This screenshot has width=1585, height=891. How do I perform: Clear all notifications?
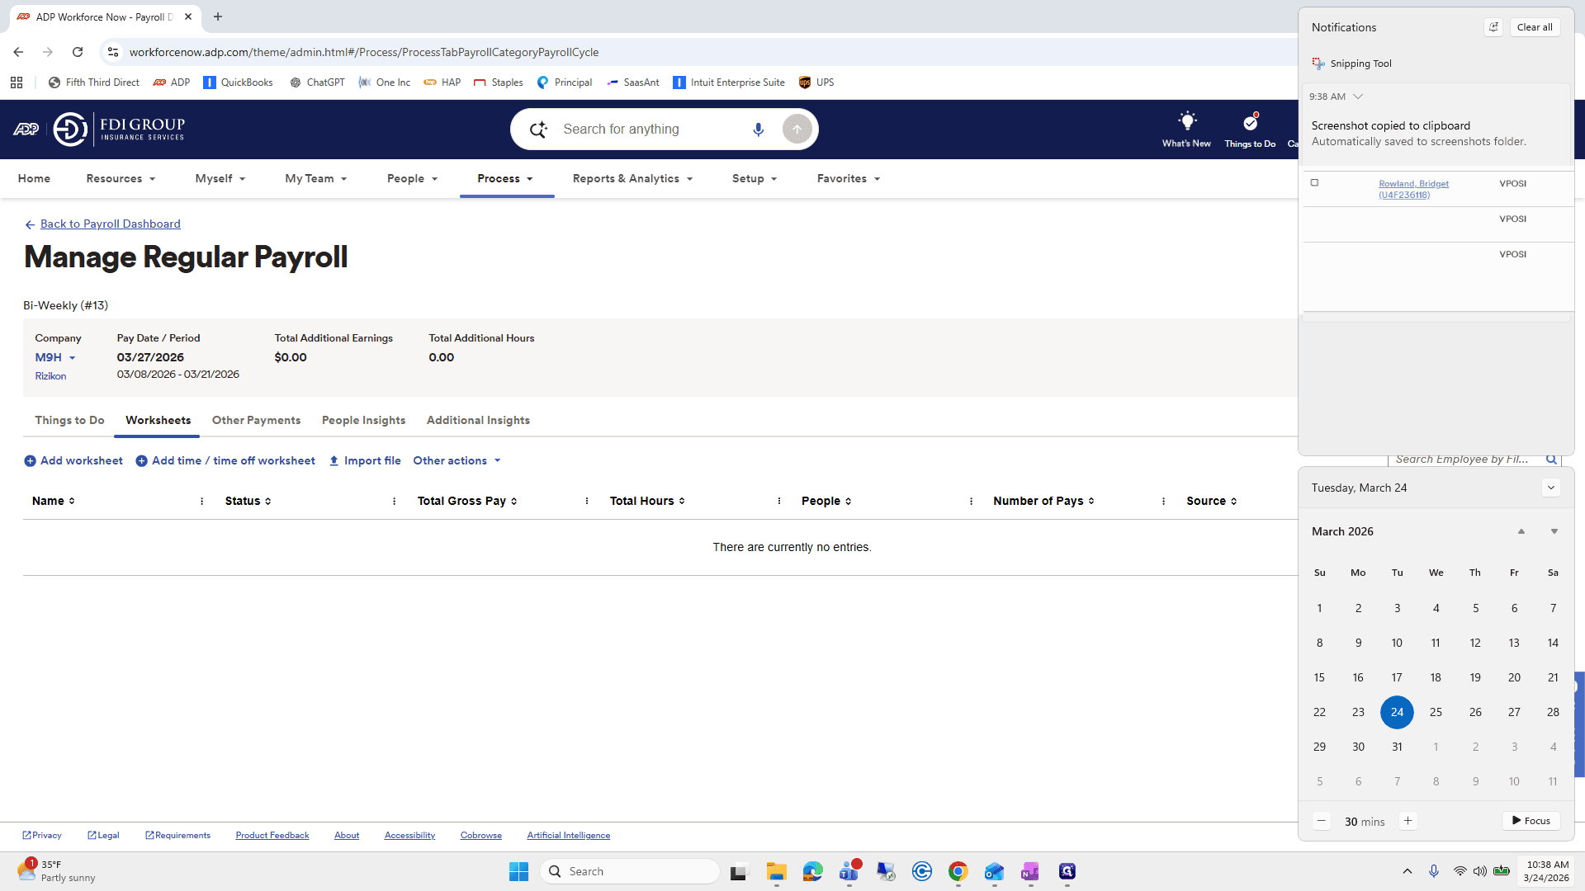click(1535, 27)
